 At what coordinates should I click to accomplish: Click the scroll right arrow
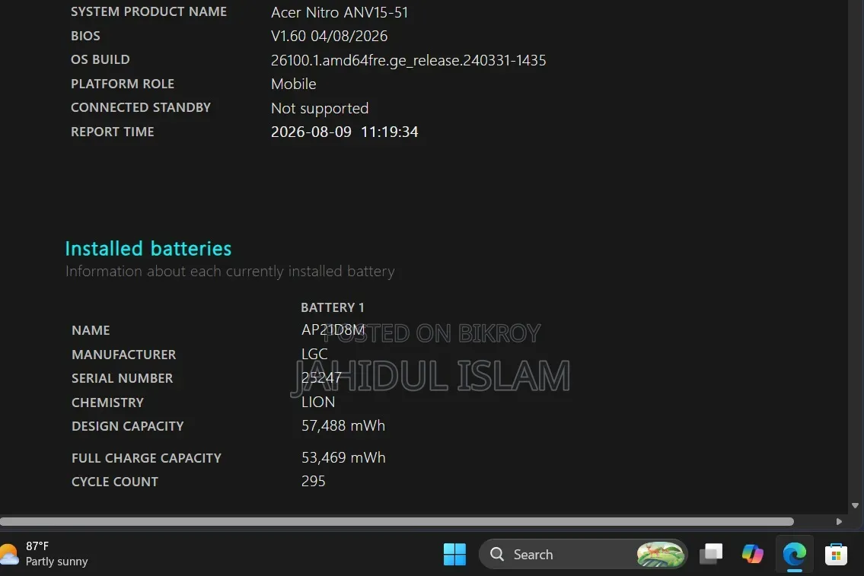pos(839,521)
